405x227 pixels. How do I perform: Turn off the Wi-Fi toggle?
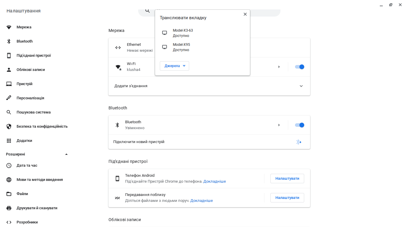(299, 67)
